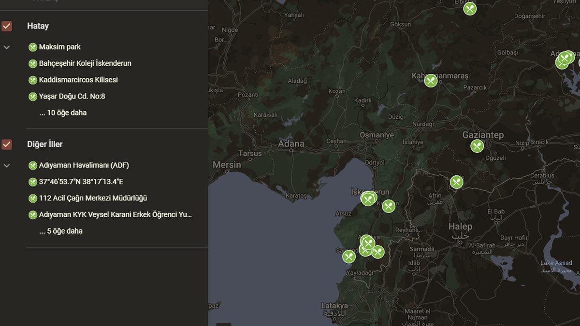Show 10 more items in Hatay

tap(63, 113)
